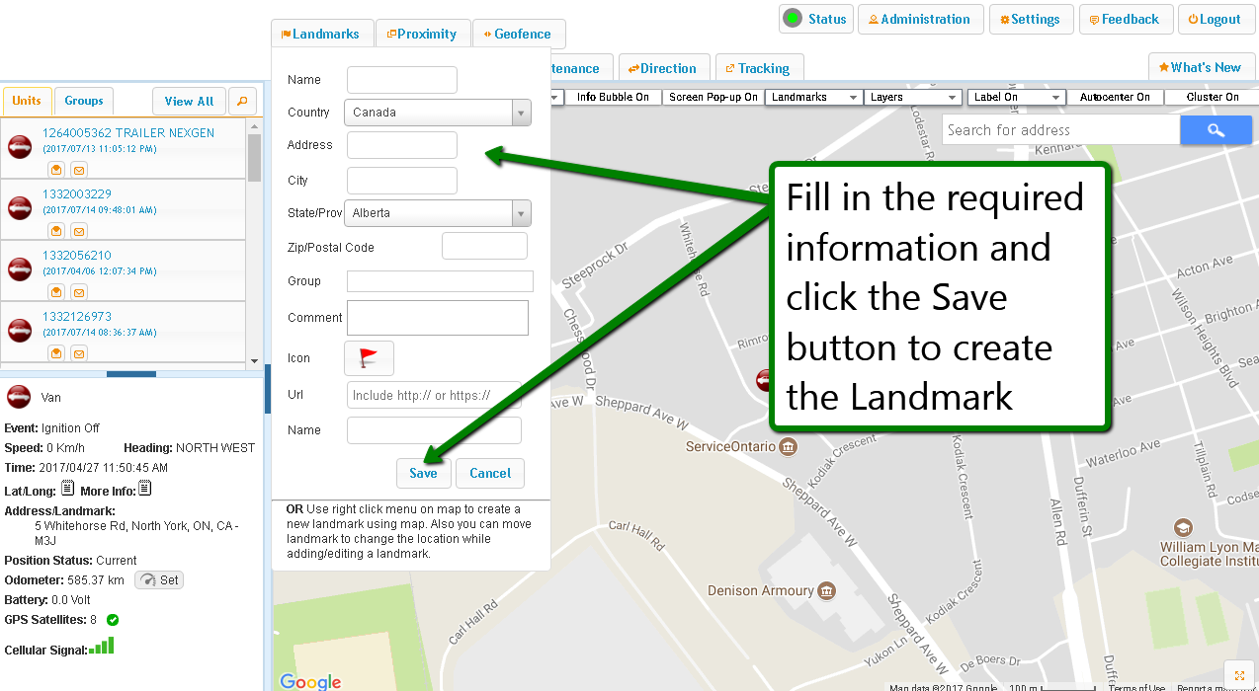Click the Odometer Set button

coord(159,580)
